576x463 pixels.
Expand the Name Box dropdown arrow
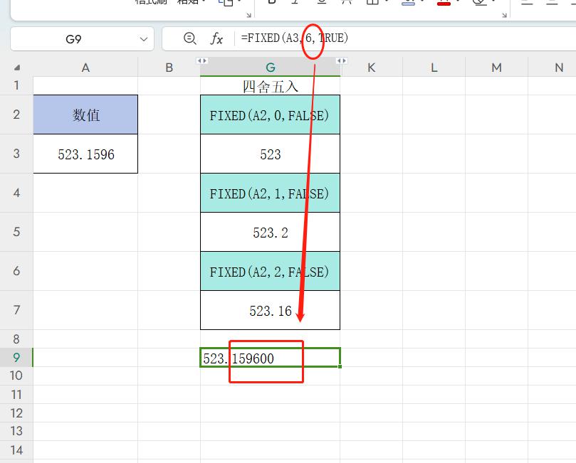144,39
